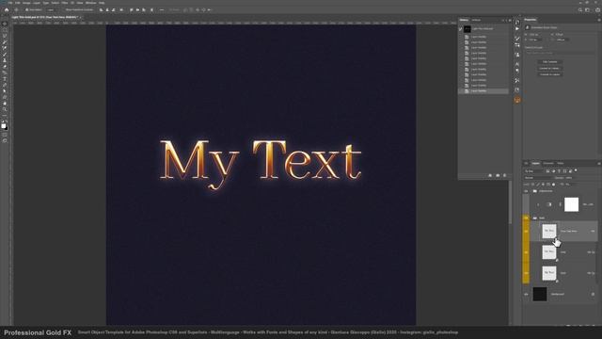The height and width of the screenshot is (339, 602).
Task: Switch to the Channels tab
Action: pos(547,163)
